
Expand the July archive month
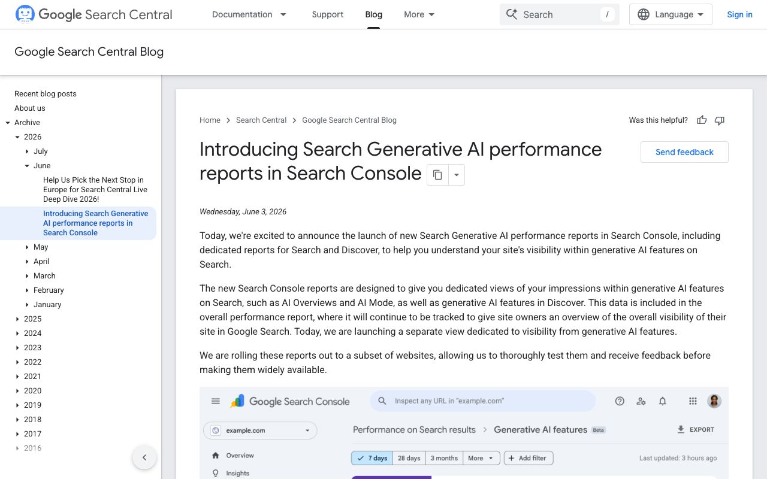(x=27, y=151)
